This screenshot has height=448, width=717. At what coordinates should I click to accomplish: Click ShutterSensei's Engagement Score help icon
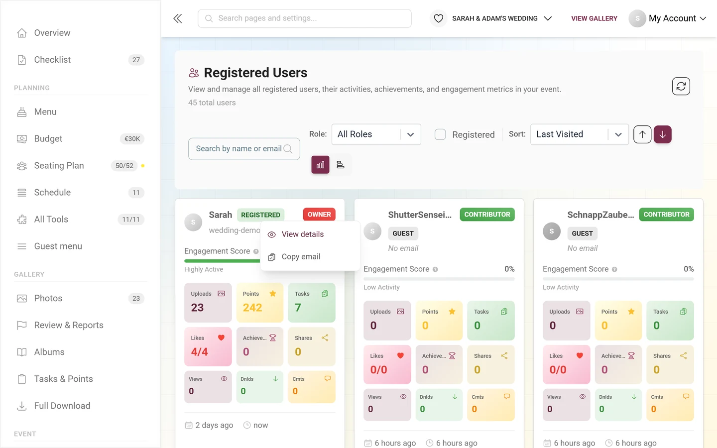click(x=435, y=269)
